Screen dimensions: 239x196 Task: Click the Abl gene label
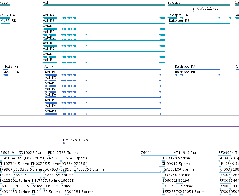point(45,3)
